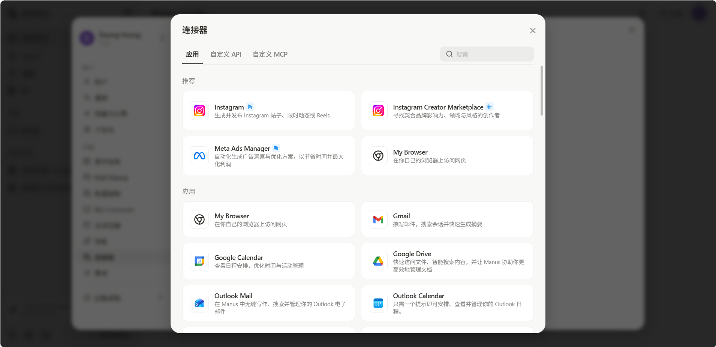This screenshot has height=347, width=716.
Task: Click the Outlook Calendar logo icon
Action: (x=378, y=303)
